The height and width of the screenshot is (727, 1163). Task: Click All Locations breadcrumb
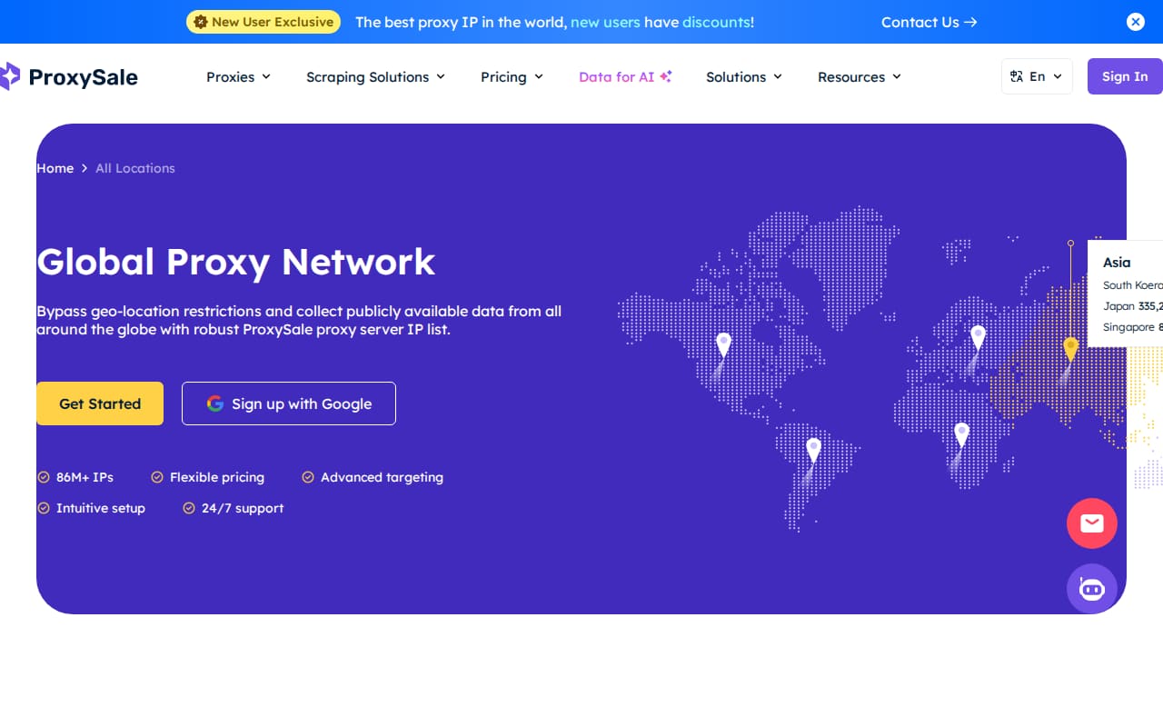pyautogui.click(x=135, y=168)
